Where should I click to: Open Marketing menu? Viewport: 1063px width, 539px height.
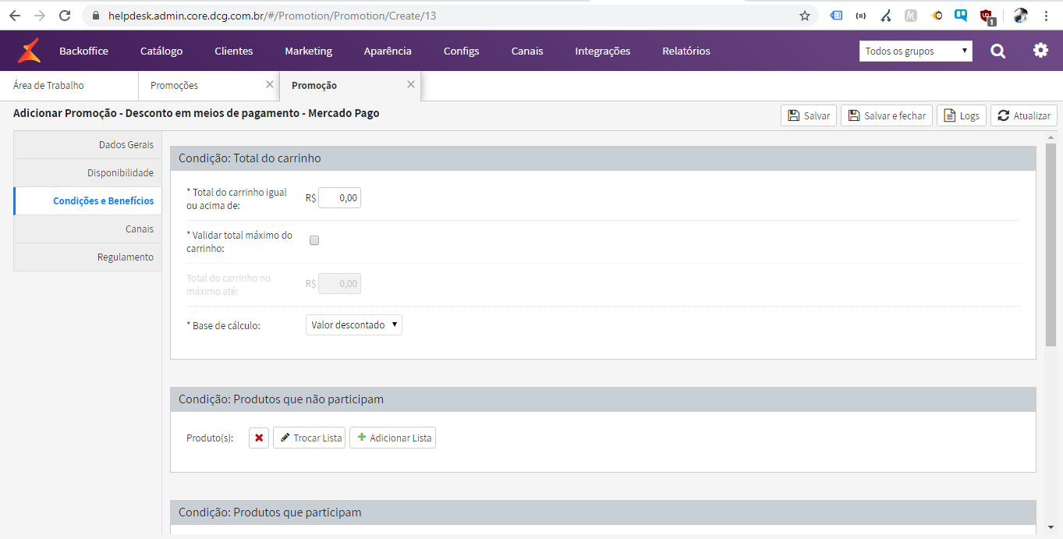point(308,51)
